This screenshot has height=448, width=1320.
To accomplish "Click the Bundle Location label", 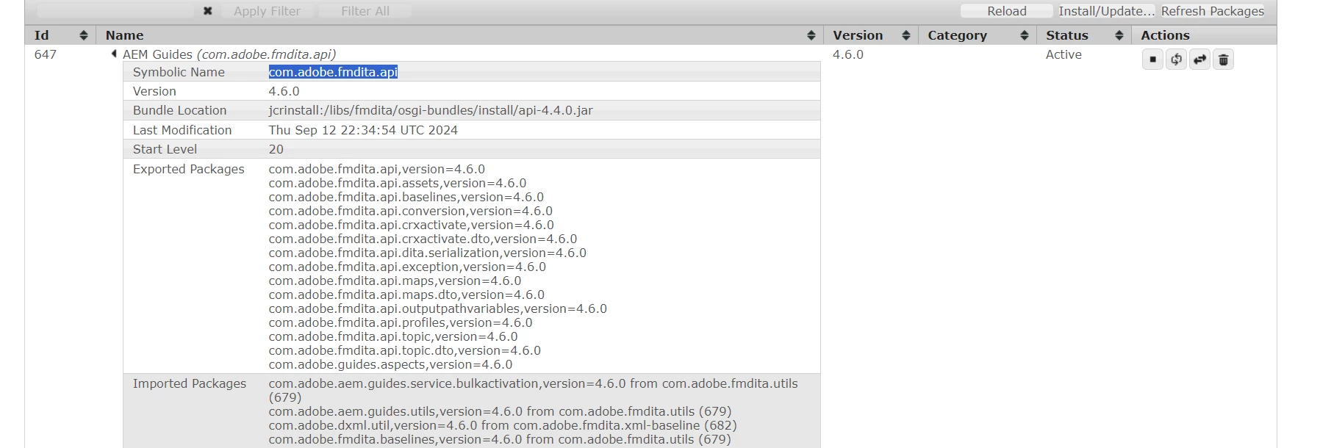I will 179,110.
